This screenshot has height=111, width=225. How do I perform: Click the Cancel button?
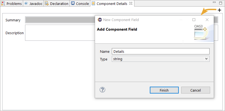(196, 90)
